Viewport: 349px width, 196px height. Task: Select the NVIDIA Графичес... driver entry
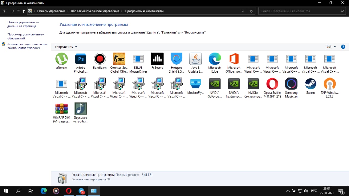pos(234,88)
